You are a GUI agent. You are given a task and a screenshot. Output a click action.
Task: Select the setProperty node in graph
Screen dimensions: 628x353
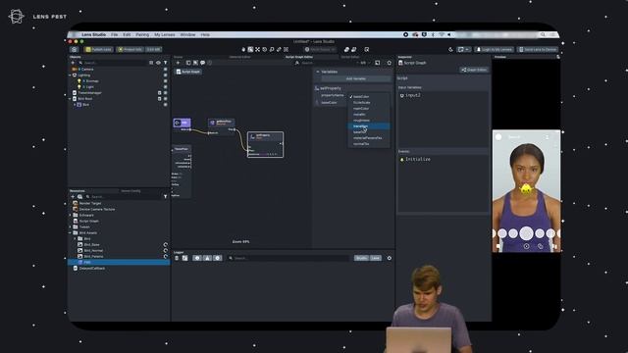click(x=265, y=144)
